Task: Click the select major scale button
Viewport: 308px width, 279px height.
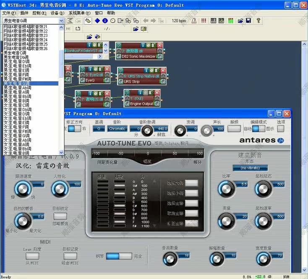Action: [x=191, y=183]
